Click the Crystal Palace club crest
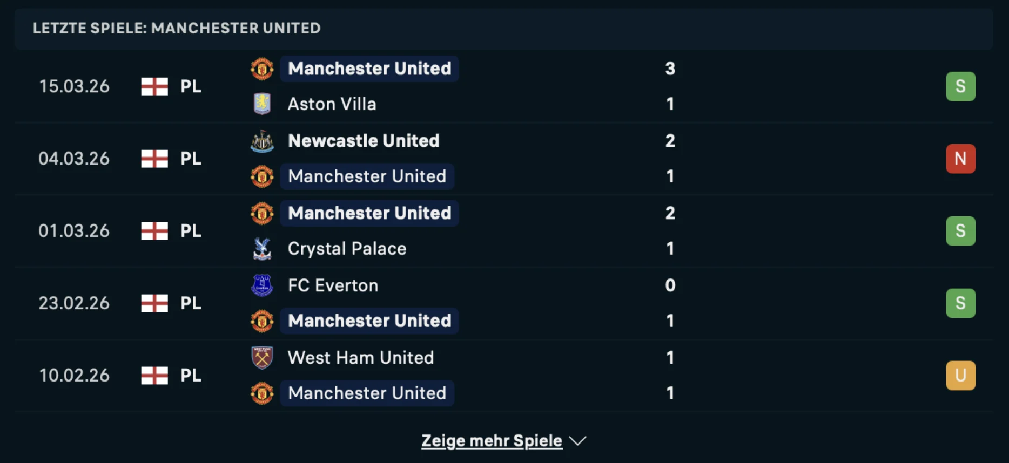Image resolution: width=1009 pixels, height=463 pixels. click(262, 249)
